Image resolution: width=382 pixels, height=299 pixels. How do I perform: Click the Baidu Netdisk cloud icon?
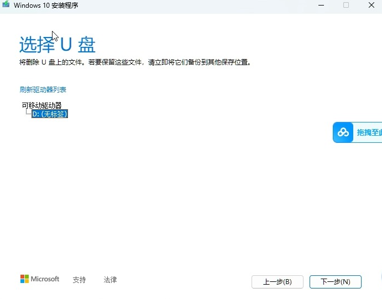click(344, 132)
